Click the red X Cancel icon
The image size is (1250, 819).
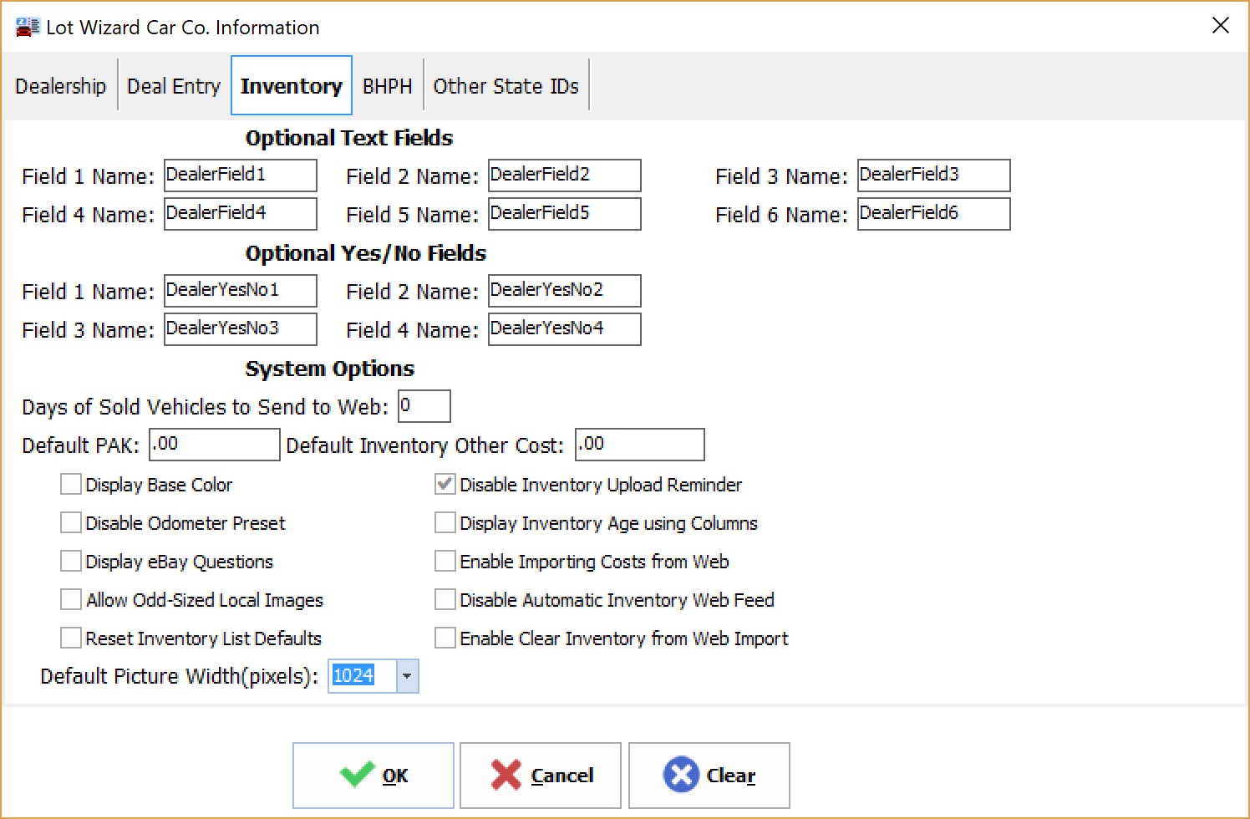pos(509,775)
